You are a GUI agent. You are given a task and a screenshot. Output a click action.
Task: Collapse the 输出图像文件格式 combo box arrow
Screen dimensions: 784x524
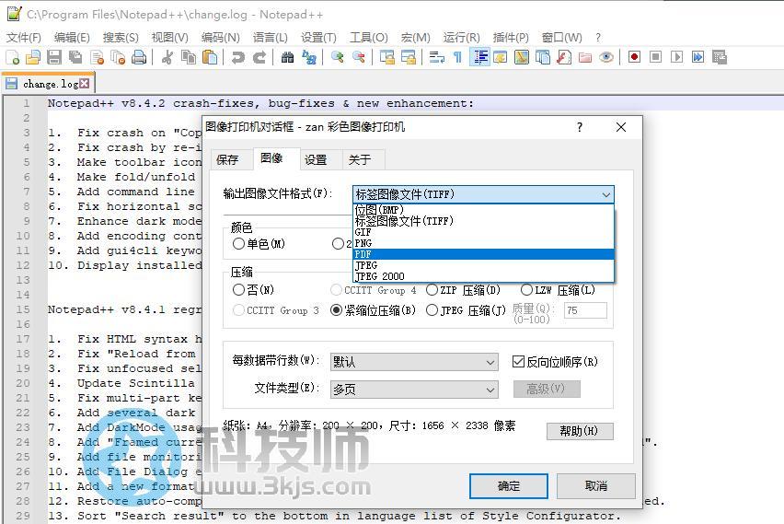(x=606, y=194)
